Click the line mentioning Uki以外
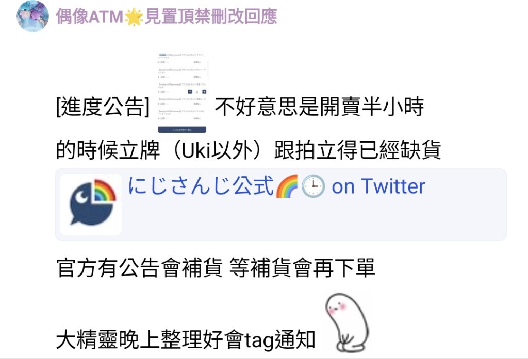The width and height of the screenshot is (528, 359). point(249,150)
